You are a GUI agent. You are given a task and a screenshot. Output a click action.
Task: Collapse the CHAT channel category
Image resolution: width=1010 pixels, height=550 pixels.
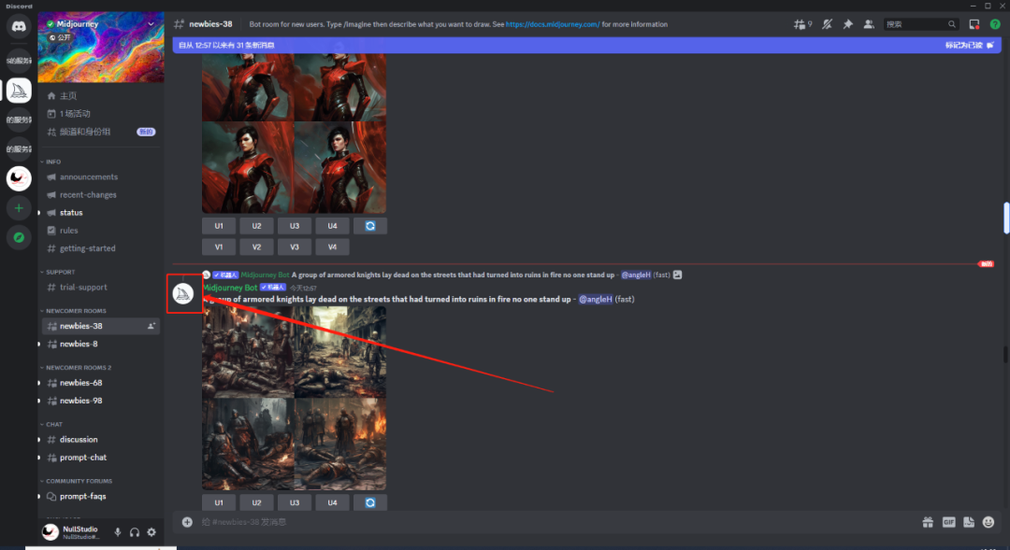pos(51,424)
